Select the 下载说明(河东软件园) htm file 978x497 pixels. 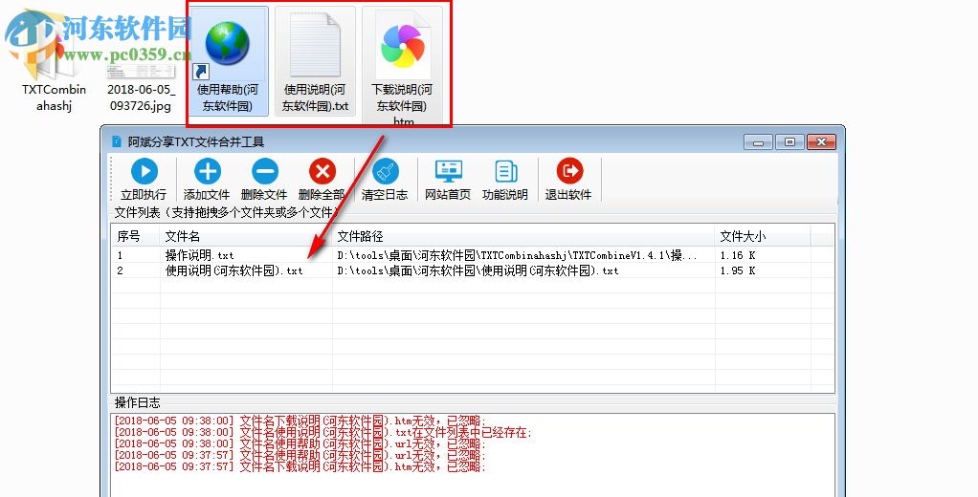[402, 65]
